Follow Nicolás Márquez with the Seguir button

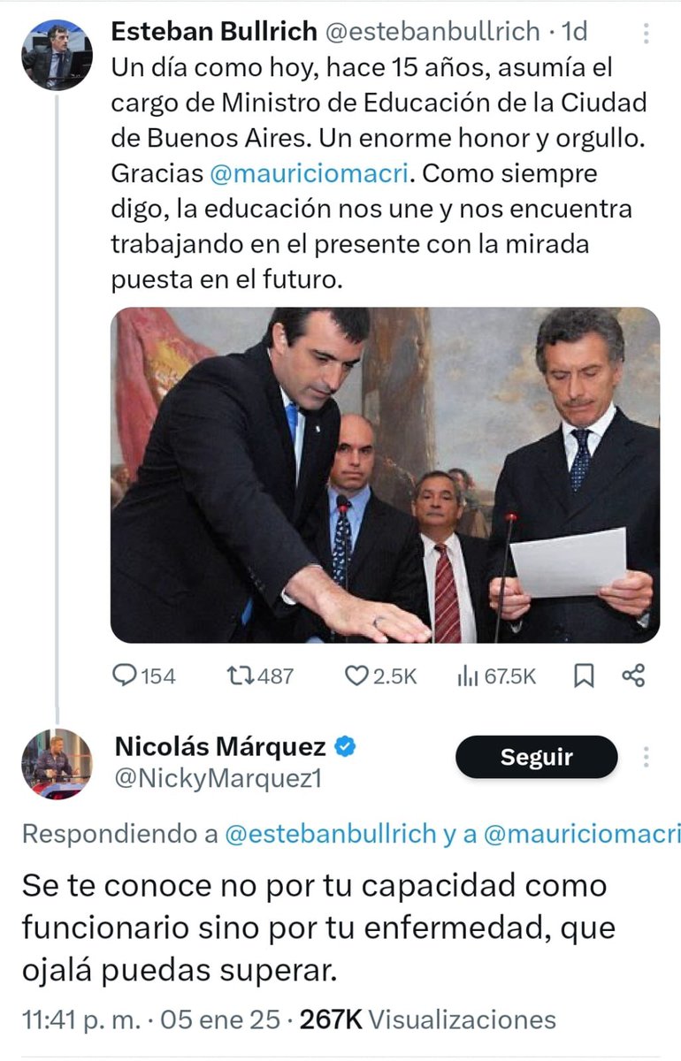536,757
